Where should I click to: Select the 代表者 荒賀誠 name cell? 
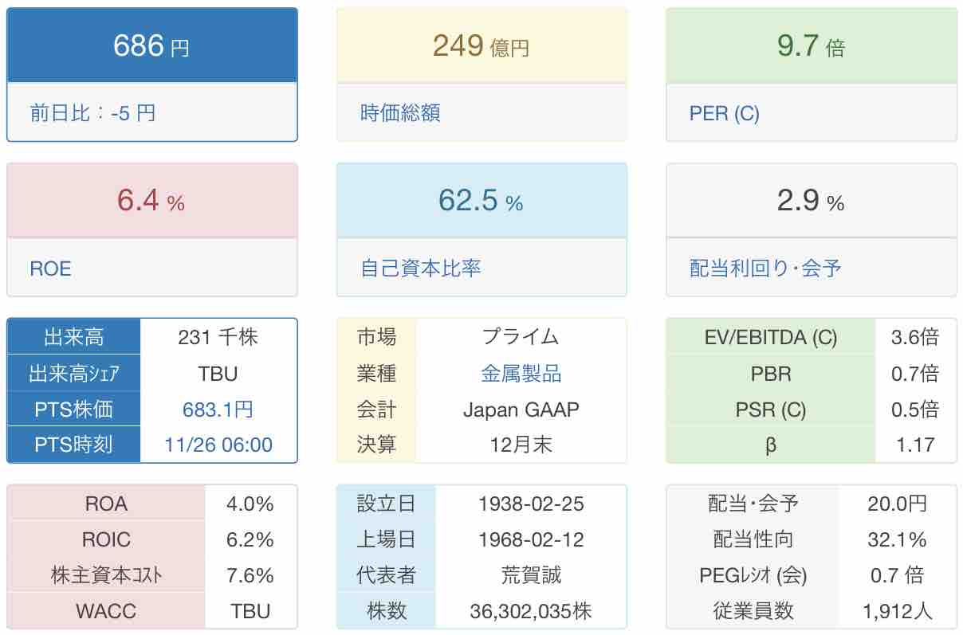(x=531, y=575)
